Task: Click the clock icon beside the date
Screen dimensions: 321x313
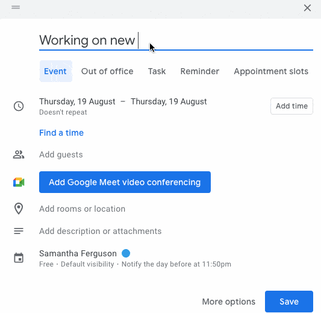Action: (19, 106)
